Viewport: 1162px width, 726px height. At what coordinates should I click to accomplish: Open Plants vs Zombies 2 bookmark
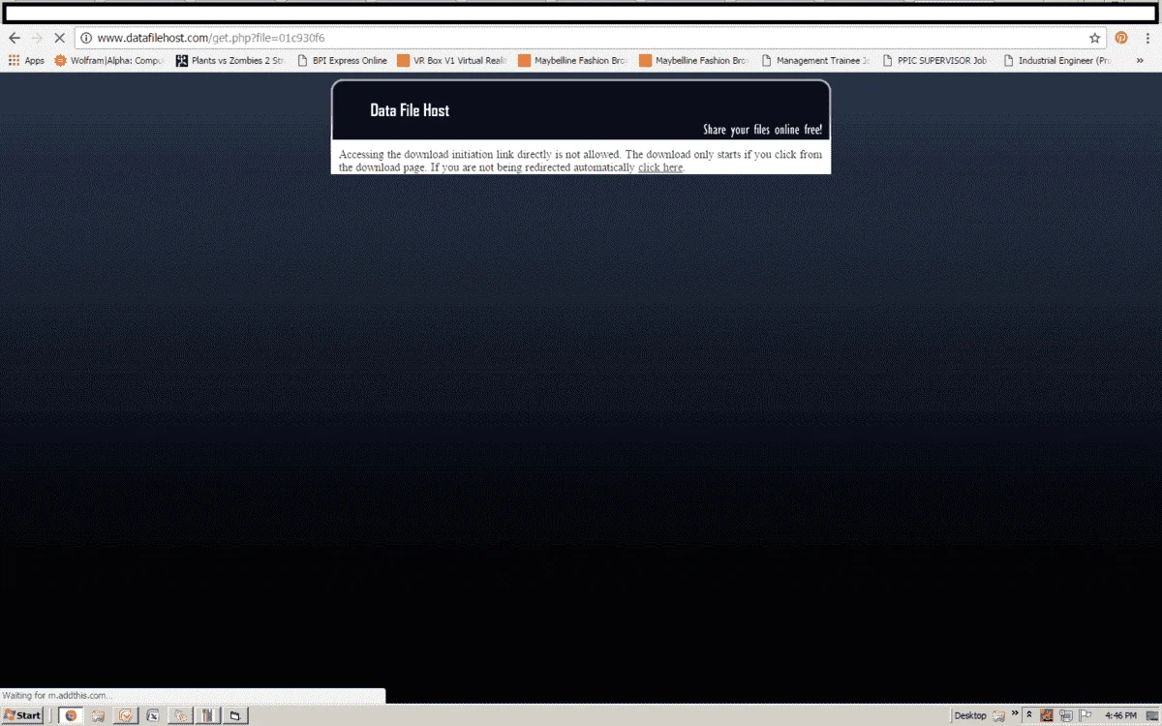230,60
